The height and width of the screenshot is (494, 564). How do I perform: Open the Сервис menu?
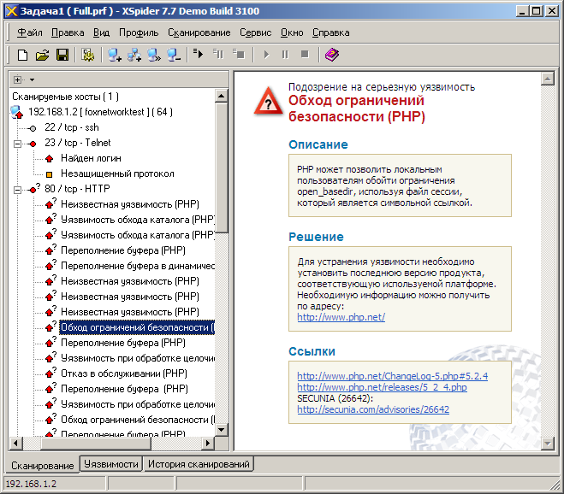(x=255, y=32)
